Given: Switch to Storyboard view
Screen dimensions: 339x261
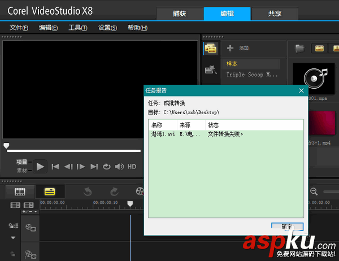Looking at the screenshot, I should (x=20, y=192).
